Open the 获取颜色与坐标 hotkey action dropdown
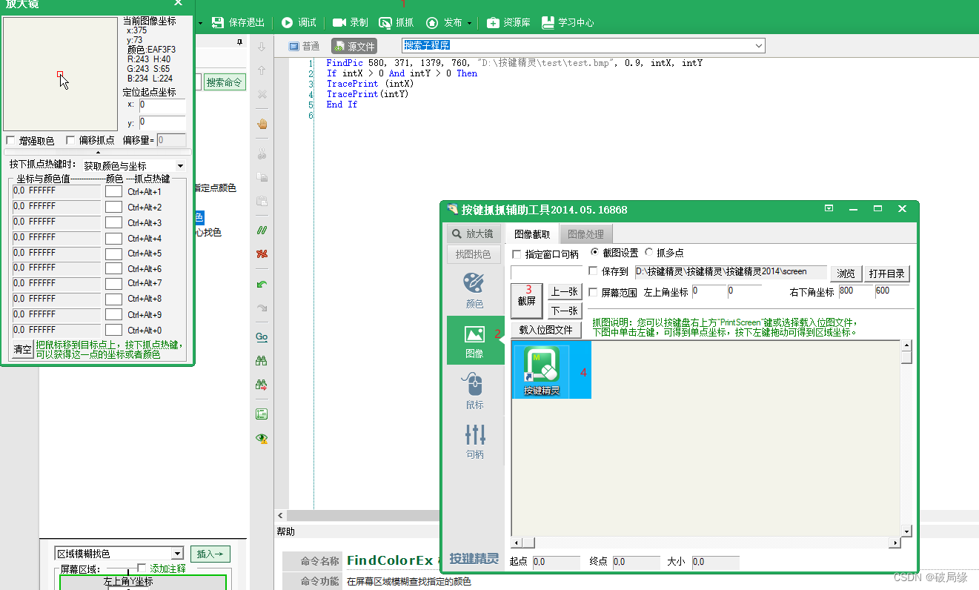 tap(180, 165)
